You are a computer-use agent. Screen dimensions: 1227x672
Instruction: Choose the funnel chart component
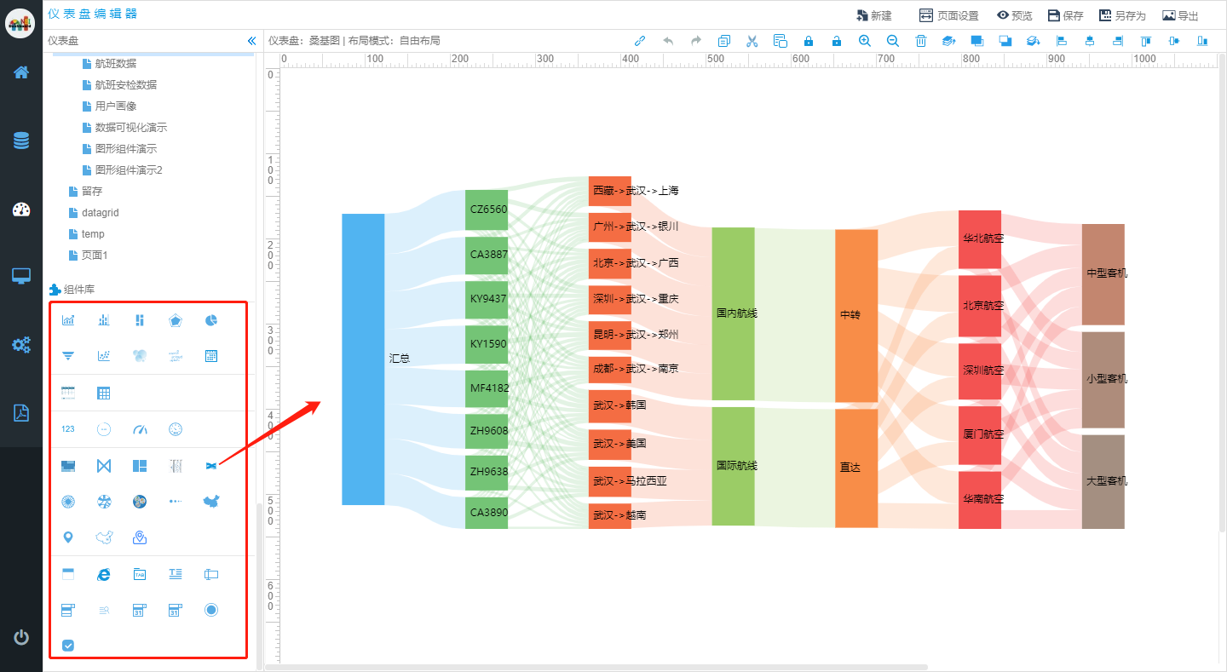coord(68,356)
